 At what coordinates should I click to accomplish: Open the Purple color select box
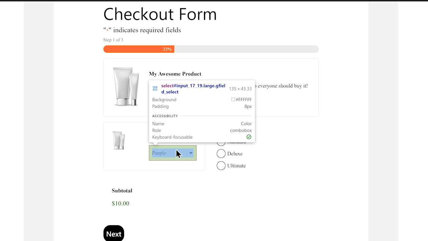pyautogui.click(x=173, y=153)
